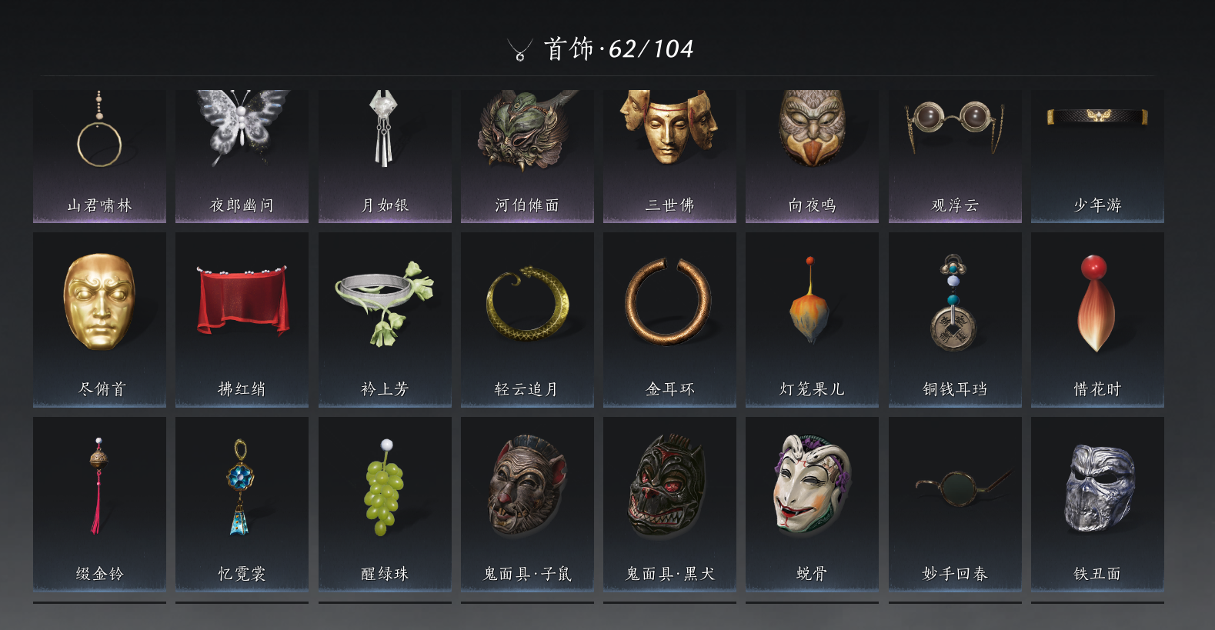Select the 拂红绡 red veil
The image size is (1215, 630).
pos(242,320)
